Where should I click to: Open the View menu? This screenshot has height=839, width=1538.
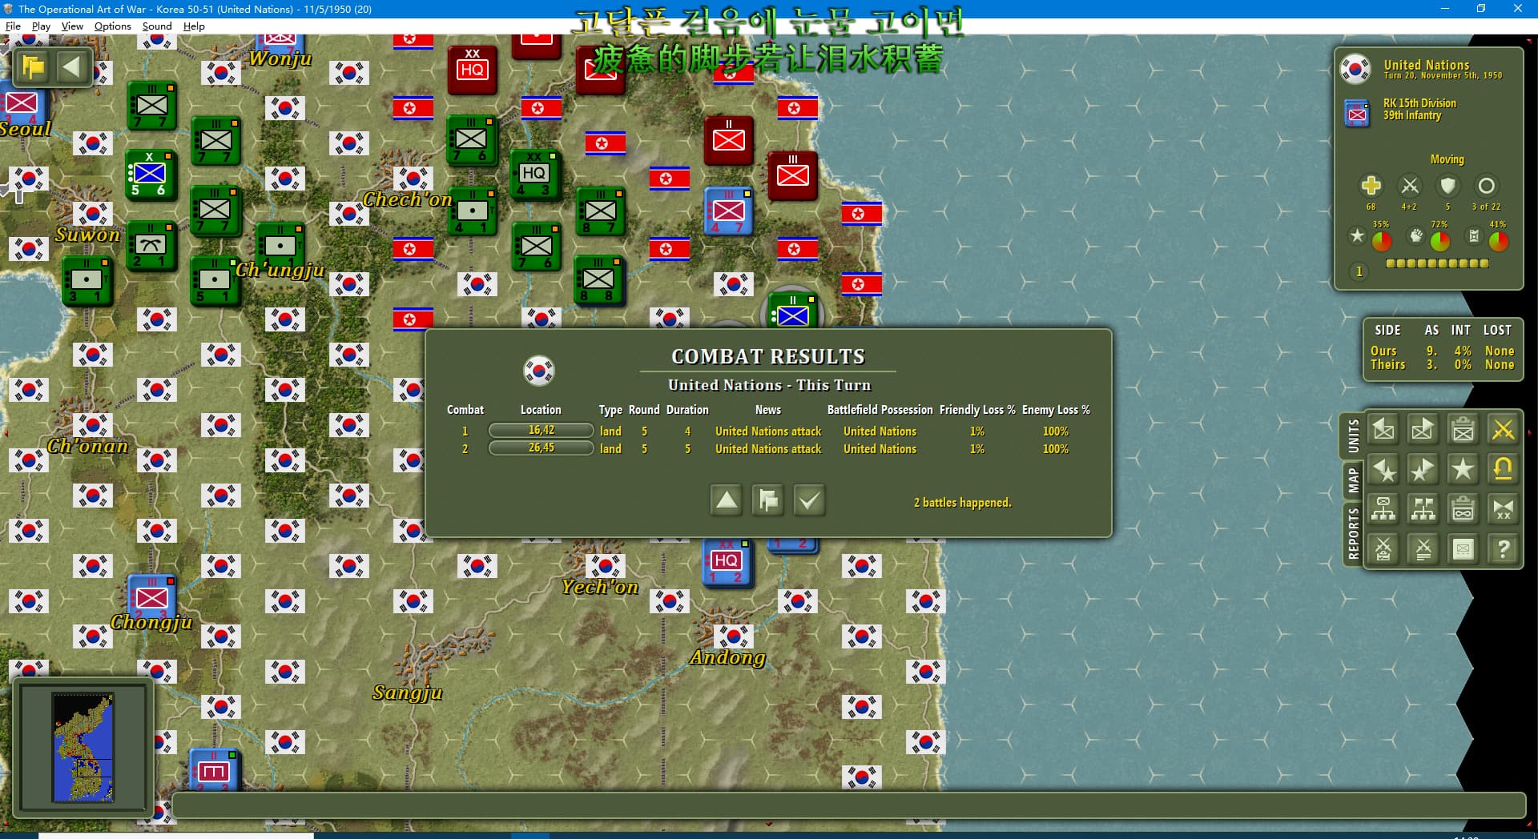point(72,26)
